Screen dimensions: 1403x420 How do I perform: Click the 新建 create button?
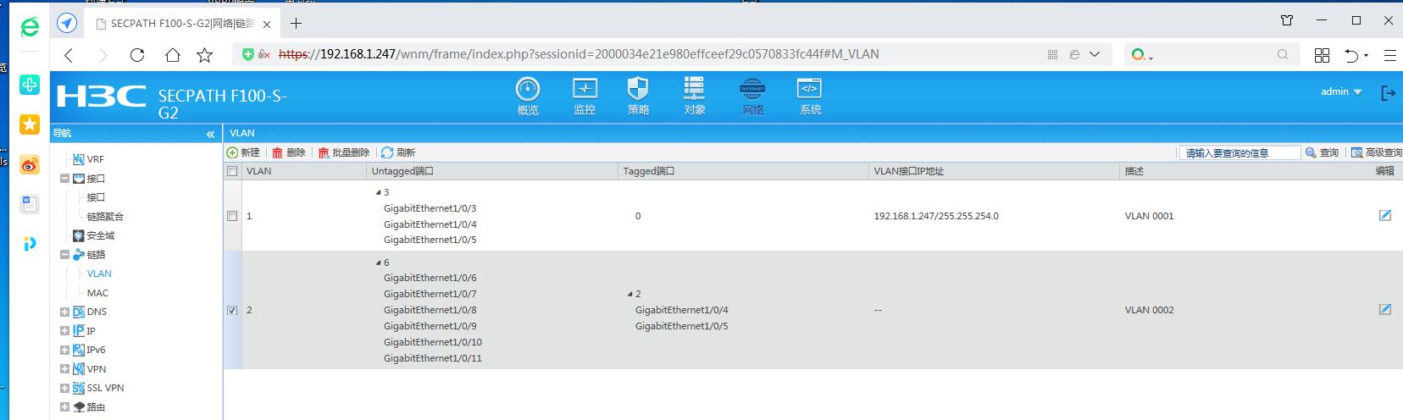point(243,152)
